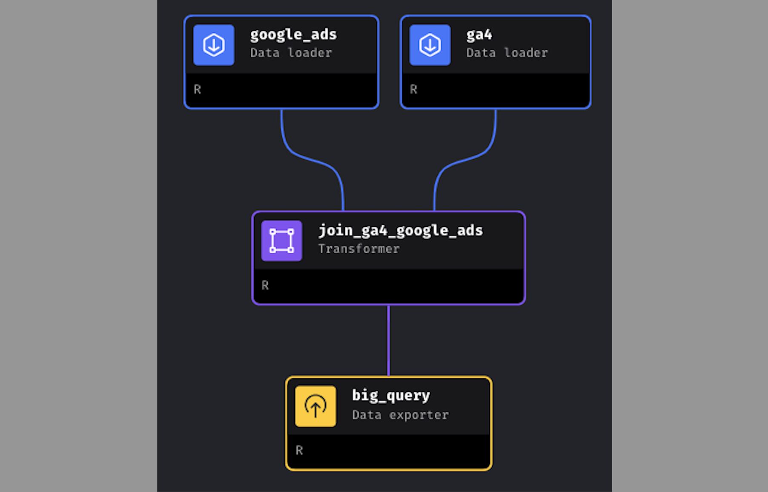This screenshot has height=492, width=768.
Task: Select the join_ga4_google_ads block title
Action: [401, 231]
